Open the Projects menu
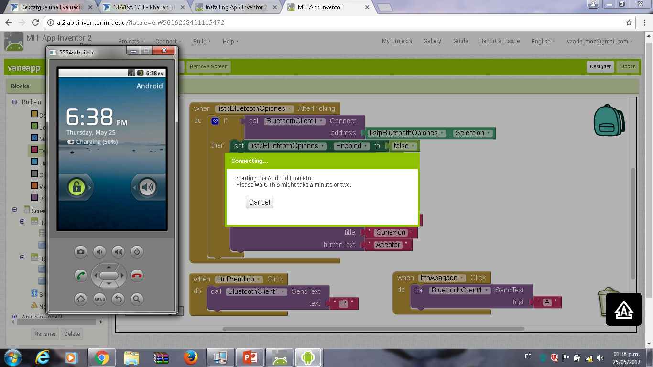Viewport: 653px width, 367px height. pos(130,41)
